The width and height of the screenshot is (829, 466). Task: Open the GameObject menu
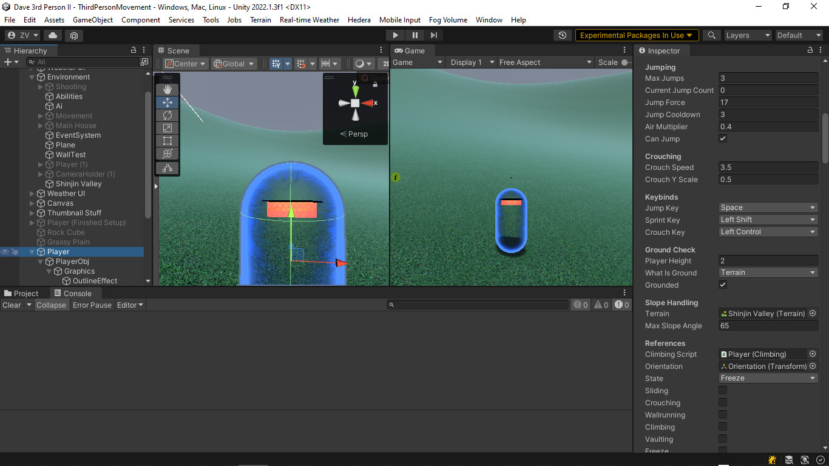pos(92,19)
